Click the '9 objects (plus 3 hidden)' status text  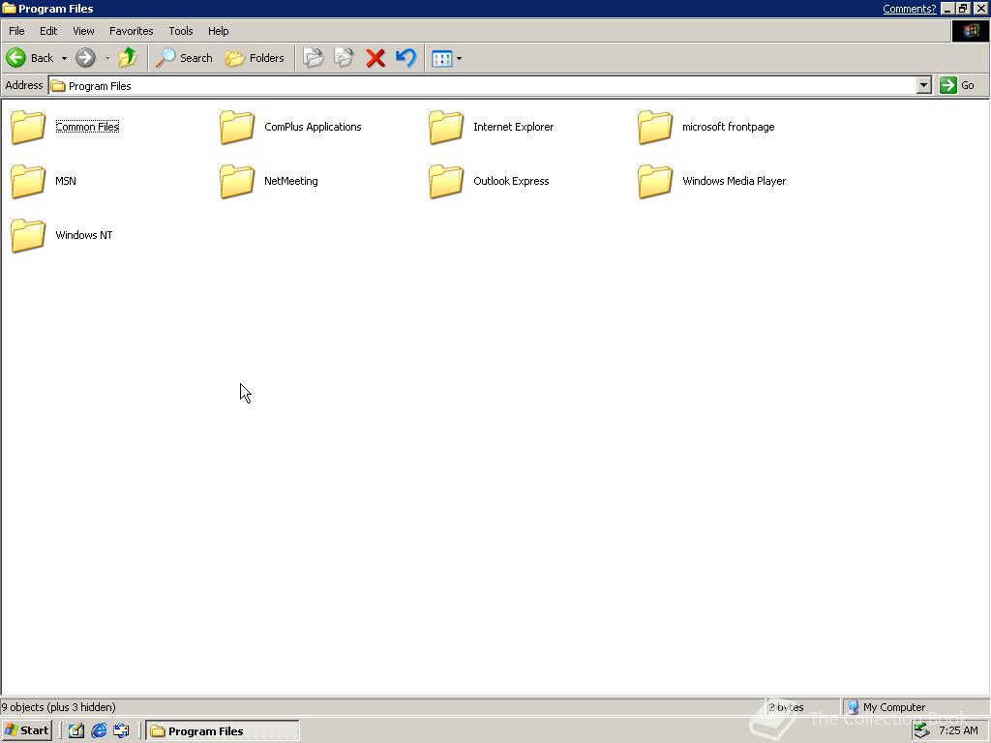(x=59, y=707)
